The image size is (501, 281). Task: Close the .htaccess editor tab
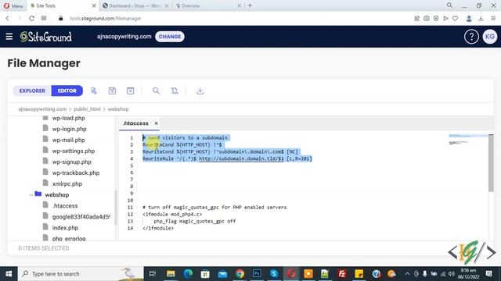pos(156,123)
